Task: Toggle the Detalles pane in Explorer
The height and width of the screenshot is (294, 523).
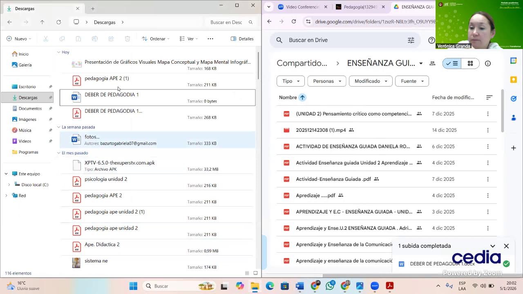Action: click(242, 39)
